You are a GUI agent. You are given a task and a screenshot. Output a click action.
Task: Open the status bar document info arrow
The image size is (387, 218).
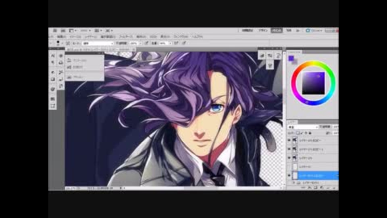tap(121, 188)
